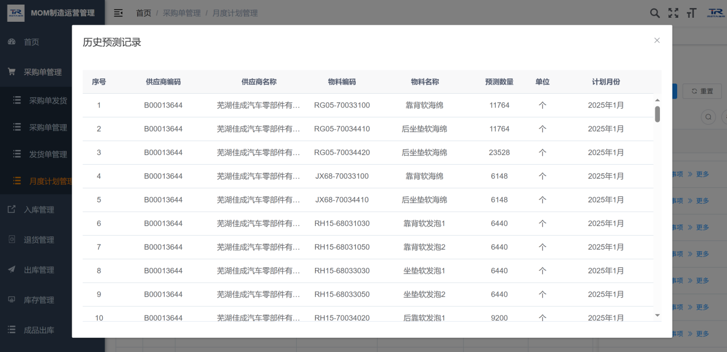Screen dimensions: 727x352
Task: Select material code RG05-70034410
Action: pyautogui.click(x=342, y=129)
